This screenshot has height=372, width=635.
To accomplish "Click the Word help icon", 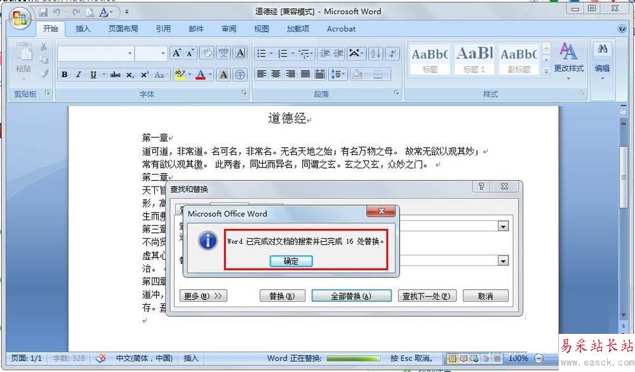I will (x=622, y=29).
